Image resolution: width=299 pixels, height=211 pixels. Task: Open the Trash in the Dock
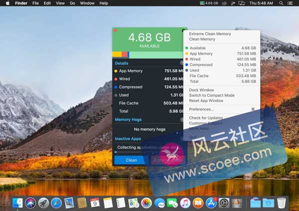tap(282, 203)
